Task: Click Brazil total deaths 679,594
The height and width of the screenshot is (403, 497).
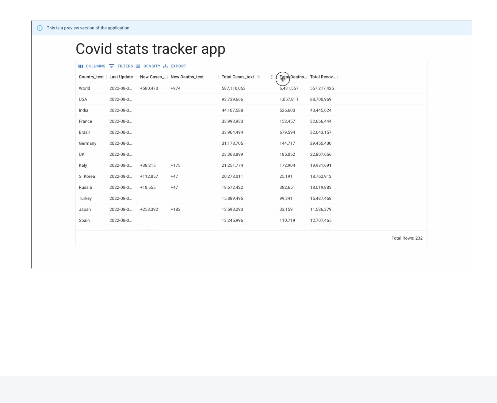Action: (287, 132)
